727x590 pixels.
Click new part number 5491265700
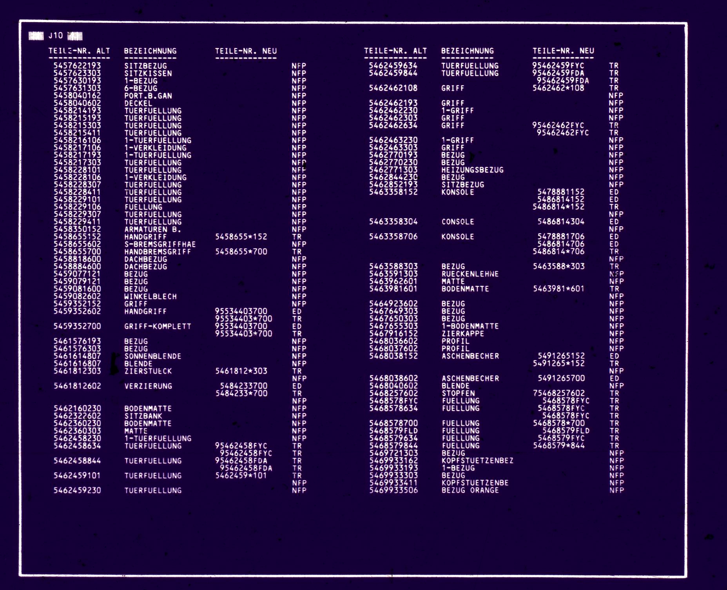pos(561,378)
